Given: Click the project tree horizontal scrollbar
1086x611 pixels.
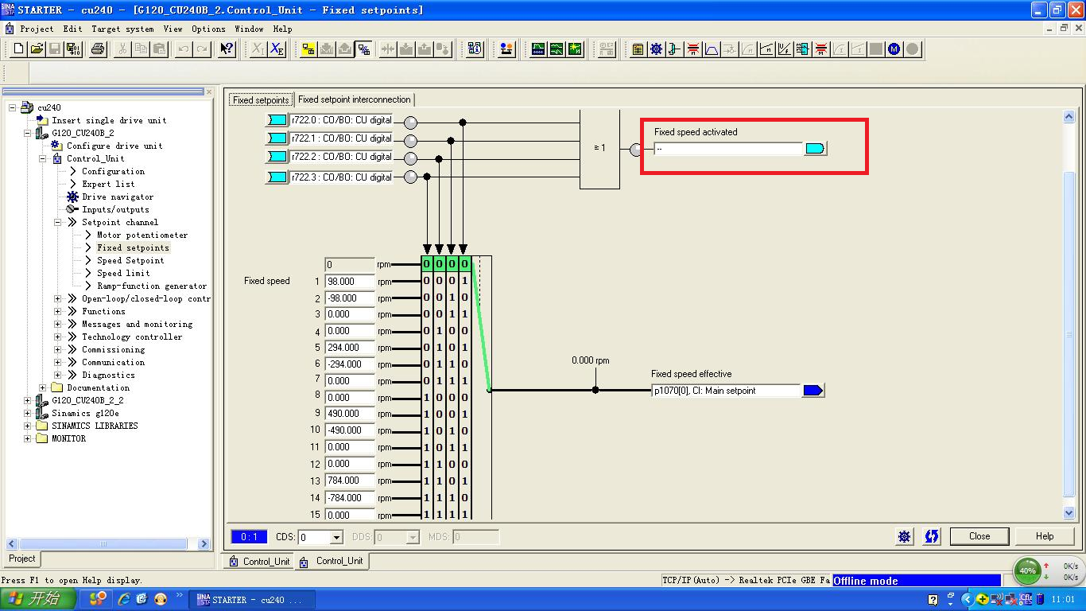Looking at the screenshot, I should [x=104, y=544].
